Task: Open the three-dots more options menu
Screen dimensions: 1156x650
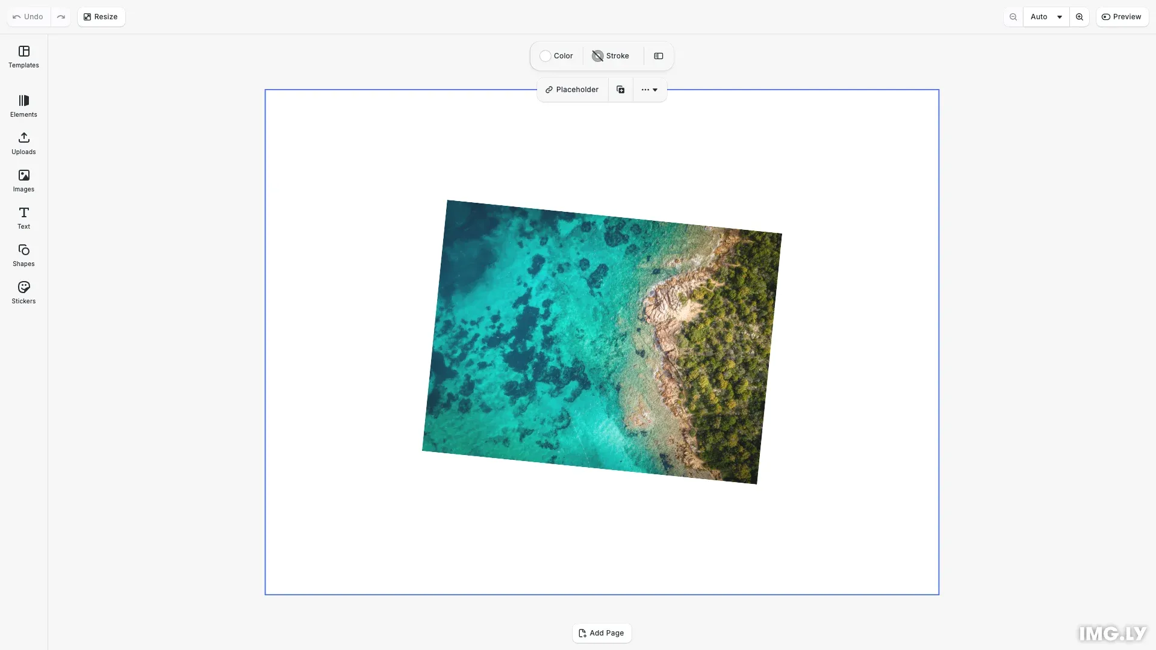Action: pos(650,90)
